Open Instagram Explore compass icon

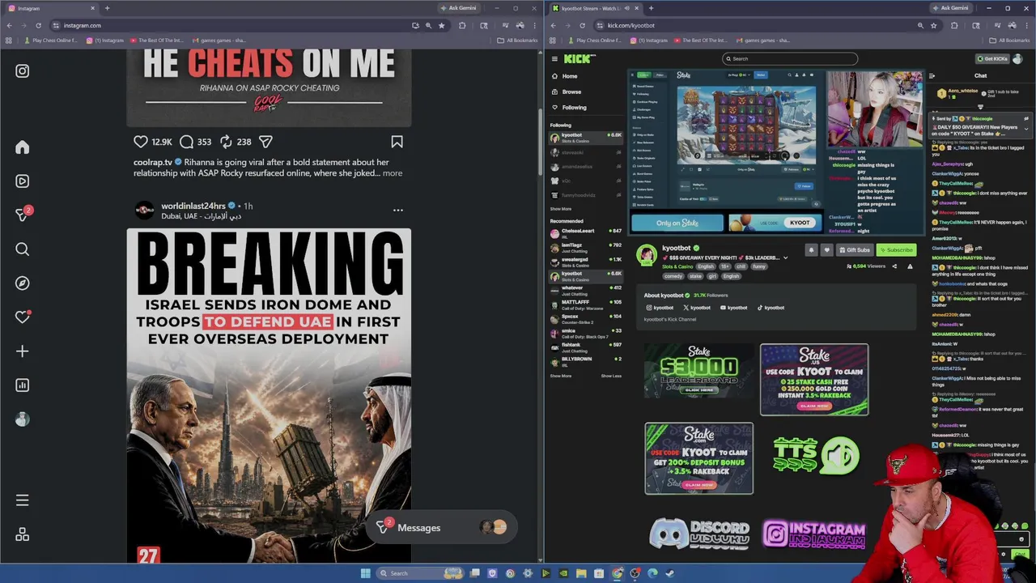tap(22, 283)
